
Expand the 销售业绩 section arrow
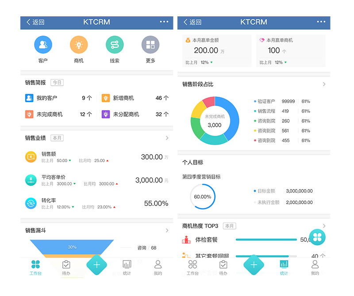167,138
